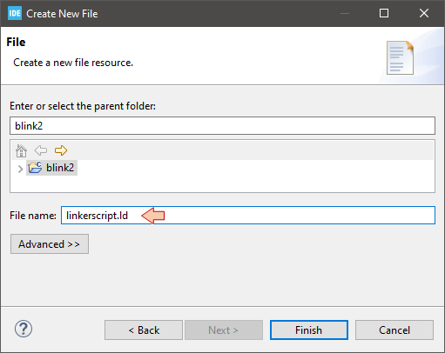Click the blink2 C project folder icon
445x353 pixels.
35,168
